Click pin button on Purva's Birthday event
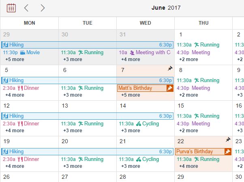This screenshot has height=182, width=244. [228, 152]
